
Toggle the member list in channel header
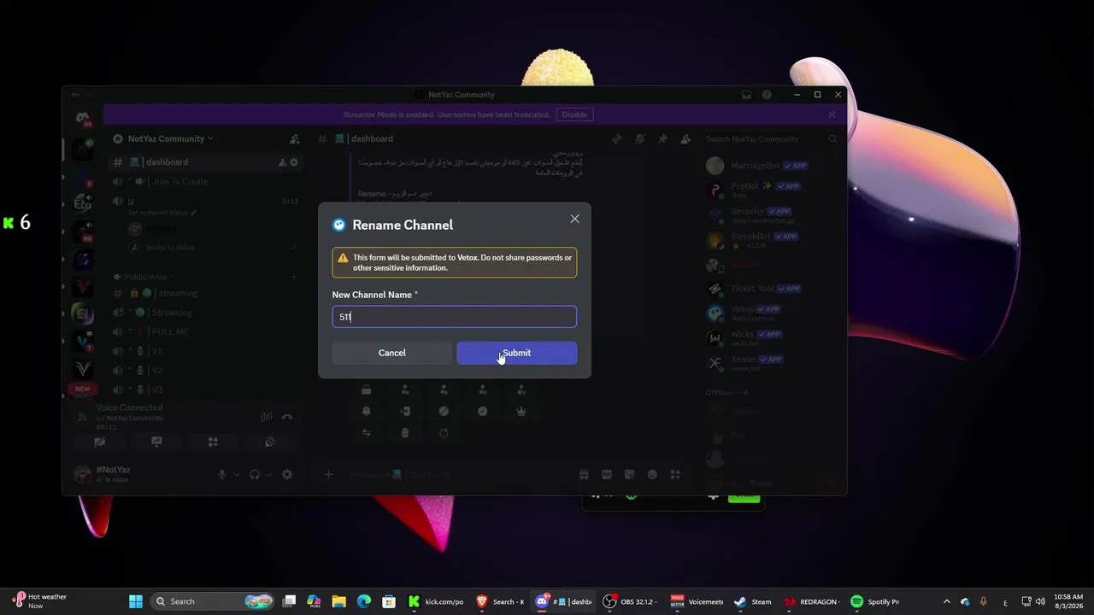coord(685,138)
